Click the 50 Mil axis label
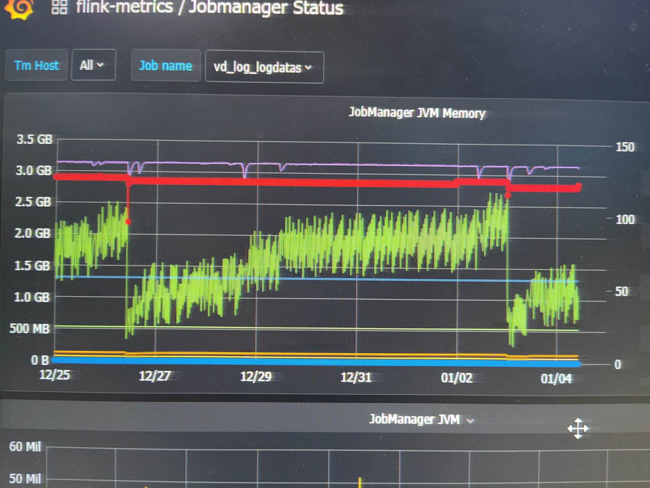 pos(25,479)
